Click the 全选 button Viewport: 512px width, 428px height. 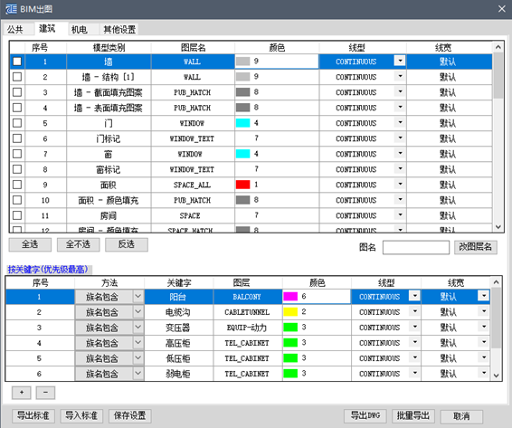point(30,244)
